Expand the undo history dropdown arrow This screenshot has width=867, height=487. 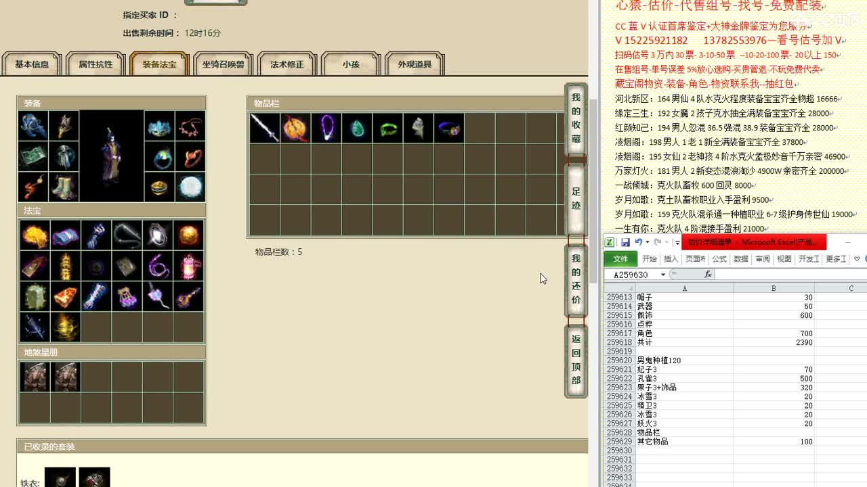[x=648, y=242]
